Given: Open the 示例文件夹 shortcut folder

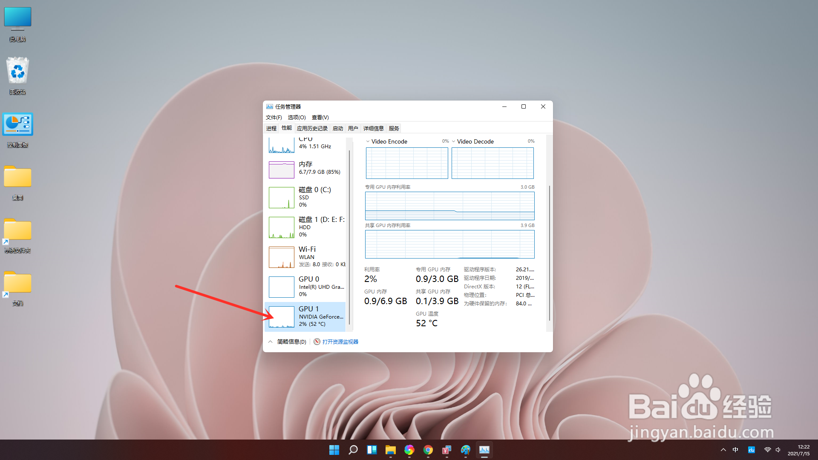Looking at the screenshot, I should (17, 236).
